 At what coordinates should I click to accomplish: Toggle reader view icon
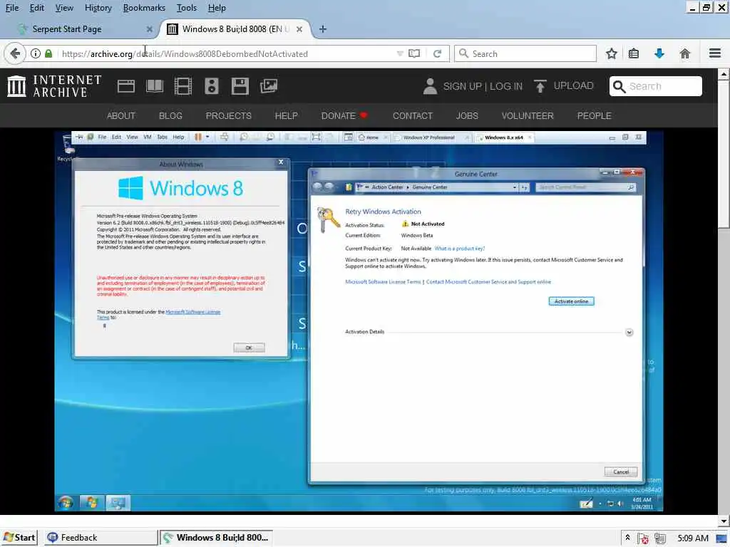tap(414, 53)
